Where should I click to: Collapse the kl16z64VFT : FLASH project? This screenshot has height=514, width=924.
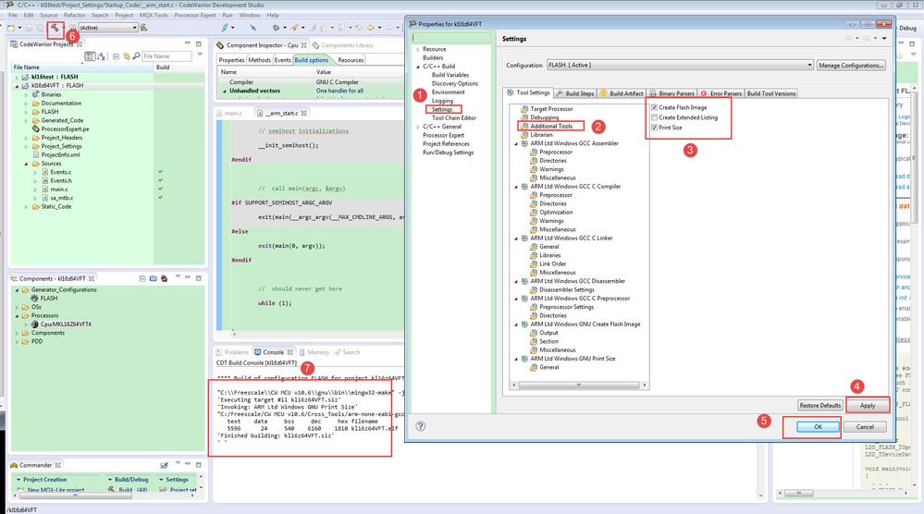tap(17, 86)
